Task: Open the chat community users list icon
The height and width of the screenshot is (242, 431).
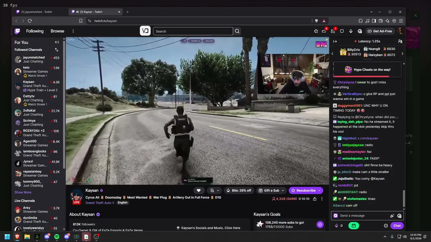Action: 400,41
